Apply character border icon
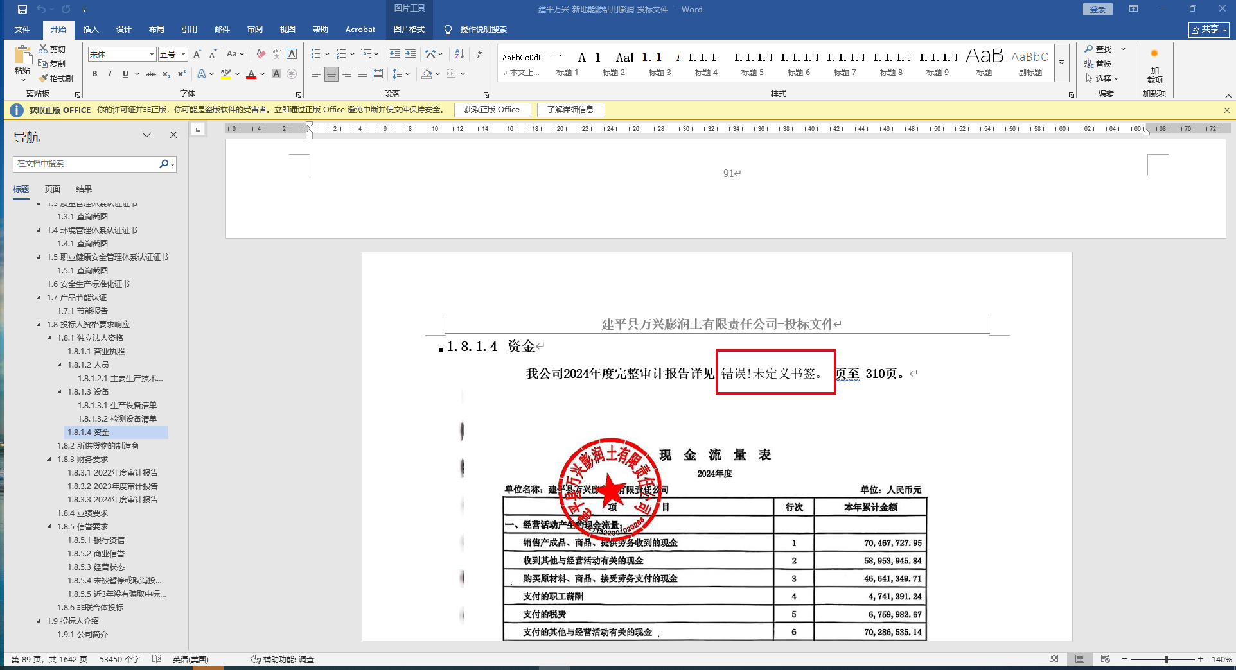The height and width of the screenshot is (670, 1236). (292, 55)
